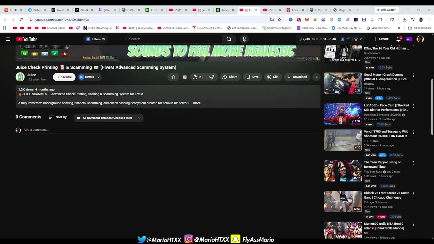Open the YouTube hamburger guide menu
This screenshot has height=244, width=434.
click(8, 39)
